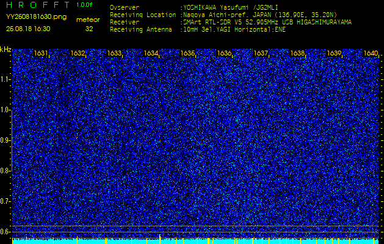Click the 'Receiver' field label

pos(125,23)
